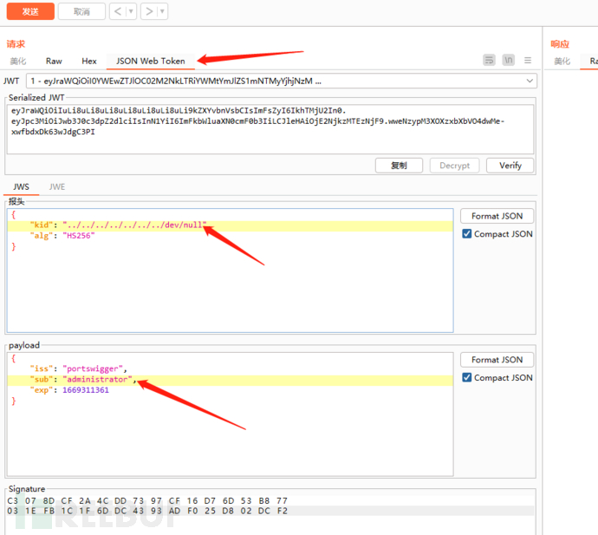
Task: Toggle the show non-printable \n icon
Action: [509, 61]
